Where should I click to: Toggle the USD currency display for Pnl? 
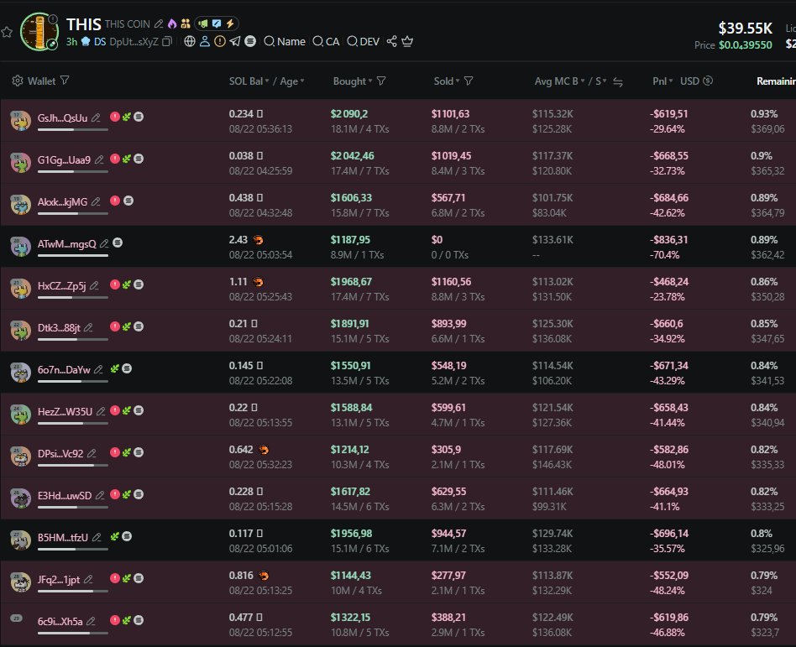708,81
